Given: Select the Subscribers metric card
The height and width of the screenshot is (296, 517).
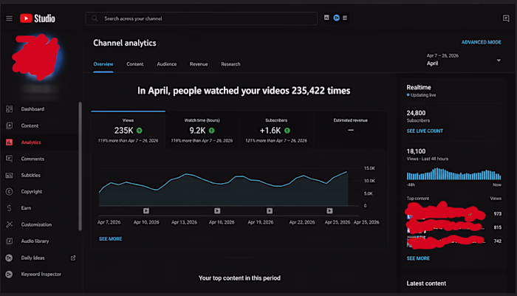Looking at the screenshot, I should pos(276,130).
